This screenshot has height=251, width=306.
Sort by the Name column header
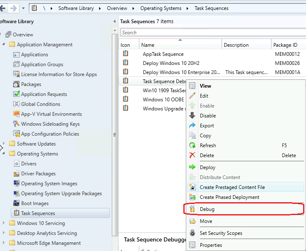(x=180, y=45)
